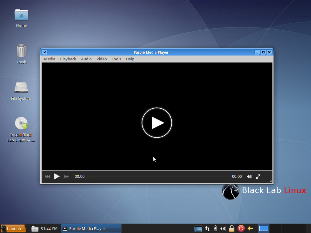Click the yellow arrow logout icon

250,229
